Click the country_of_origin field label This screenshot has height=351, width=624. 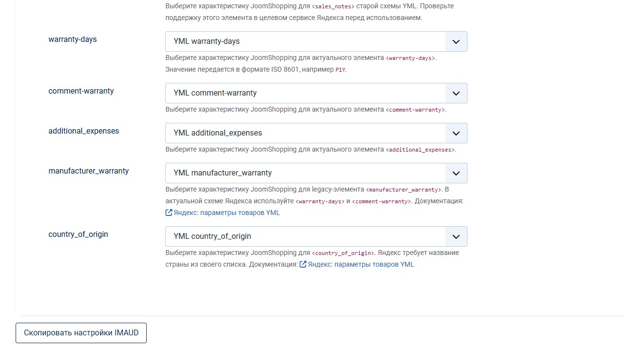click(78, 234)
